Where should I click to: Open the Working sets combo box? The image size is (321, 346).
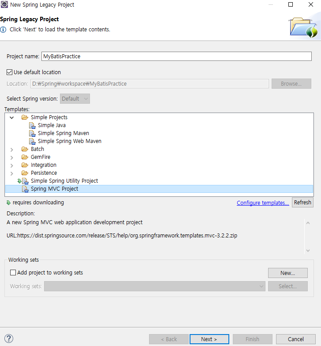pyautogui.click(x=154, y=286)
